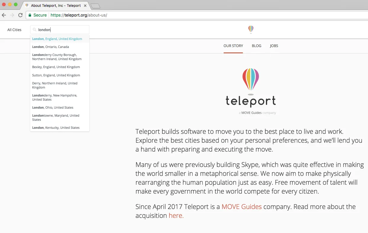The width and height of the screenshot is (368, 233).
Task: Pick Derry, Northern Ireland suggestion
Action: (60, 85)
